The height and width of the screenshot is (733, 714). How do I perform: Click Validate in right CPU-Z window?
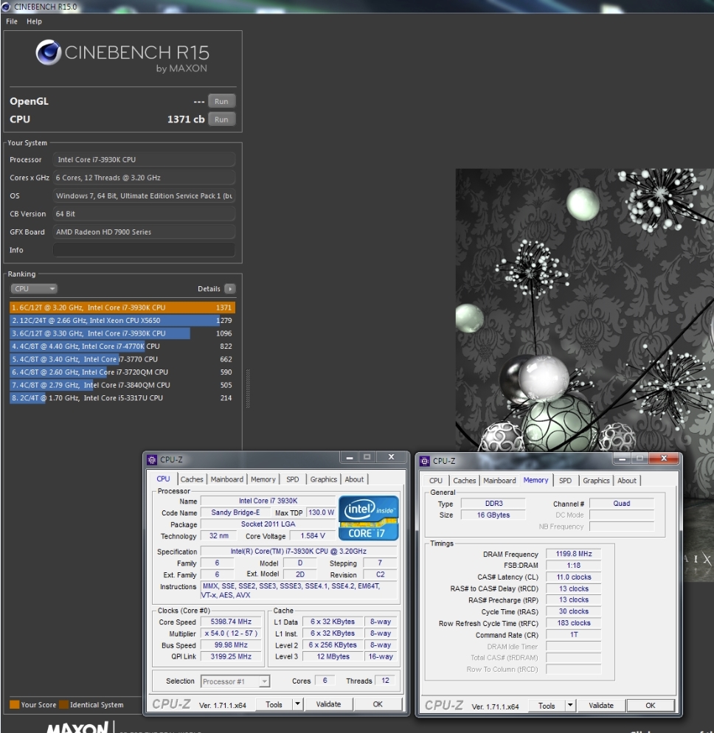point(601,706)
